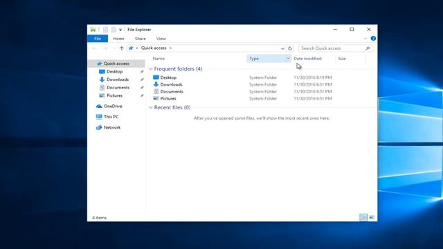Expand the ribbon with the chevron
The width and height of the screenshot is (443, 249).
365,39
